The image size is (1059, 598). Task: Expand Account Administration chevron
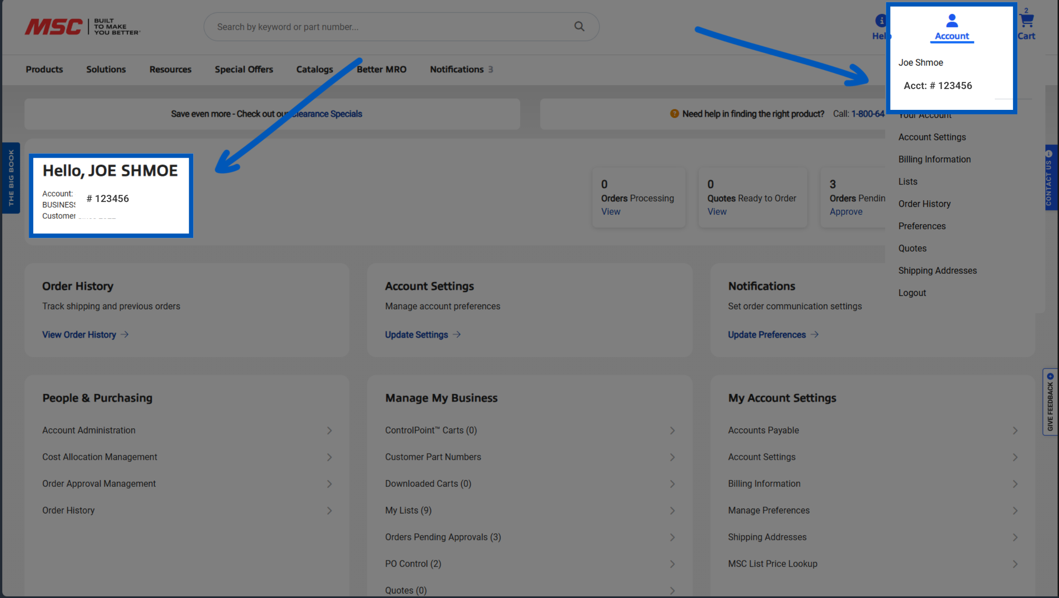(329, 431)
